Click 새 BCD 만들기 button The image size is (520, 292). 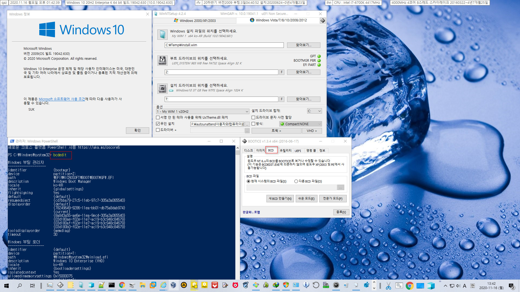(x=280, y=198)
